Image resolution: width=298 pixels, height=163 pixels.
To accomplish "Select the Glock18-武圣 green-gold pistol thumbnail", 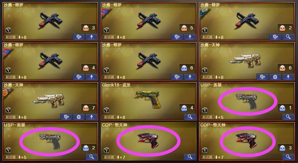I will point(148,99).
